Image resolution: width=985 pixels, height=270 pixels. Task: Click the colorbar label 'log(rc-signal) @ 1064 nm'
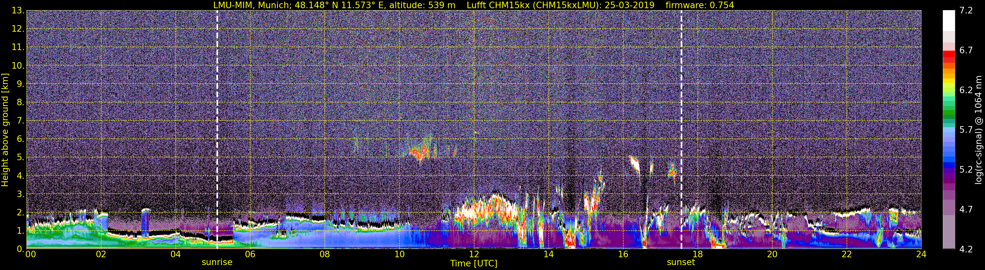(978, 130)
